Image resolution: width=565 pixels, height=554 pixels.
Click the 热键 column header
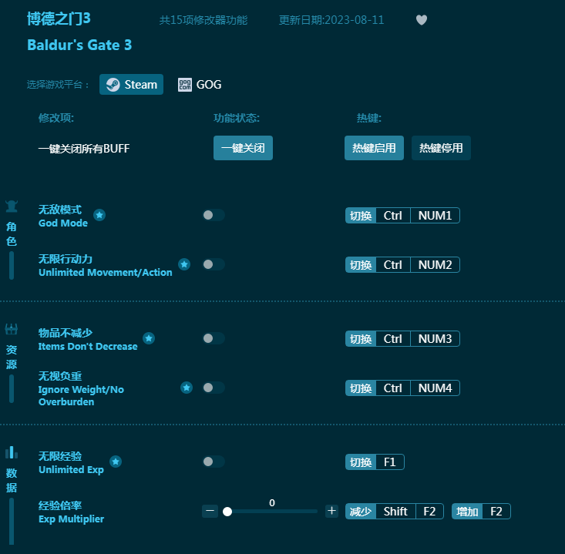tap(369, 118)
